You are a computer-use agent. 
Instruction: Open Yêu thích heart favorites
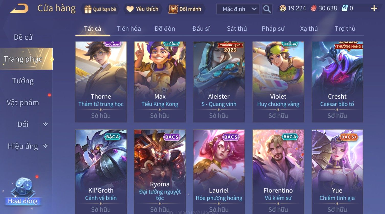coord(130,9)
